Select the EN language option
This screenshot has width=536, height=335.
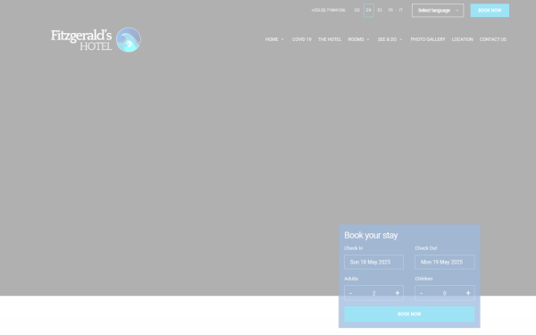tap(368, 10)
